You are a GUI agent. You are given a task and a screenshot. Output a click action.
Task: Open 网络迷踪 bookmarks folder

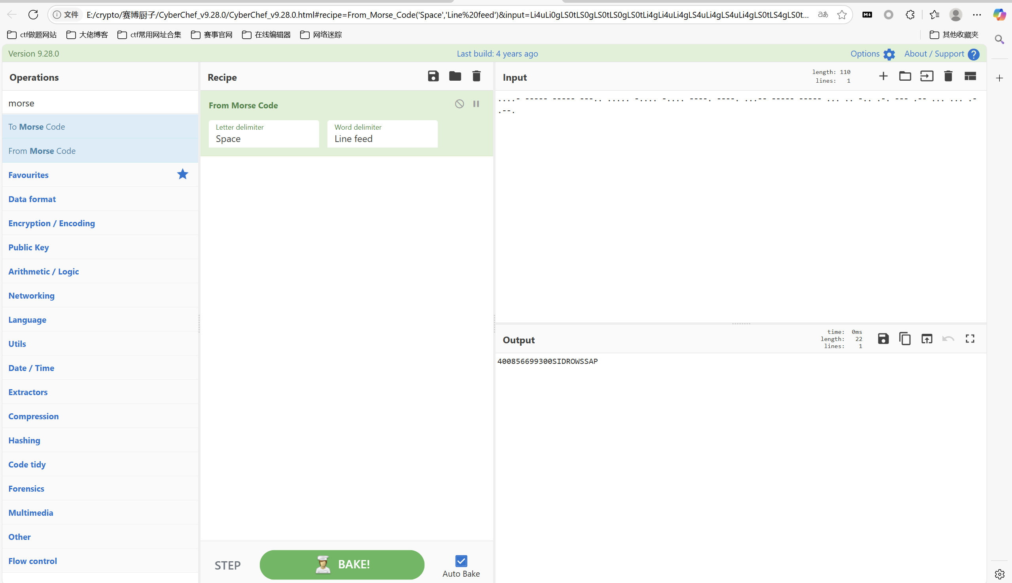321,35
